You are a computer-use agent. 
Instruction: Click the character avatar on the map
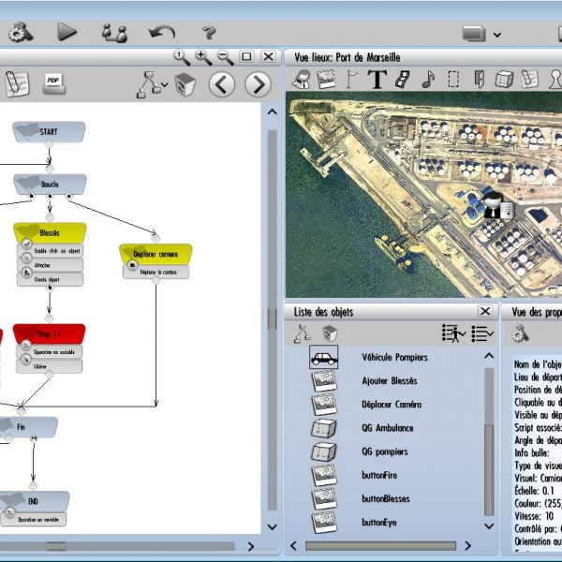point(498,205)
